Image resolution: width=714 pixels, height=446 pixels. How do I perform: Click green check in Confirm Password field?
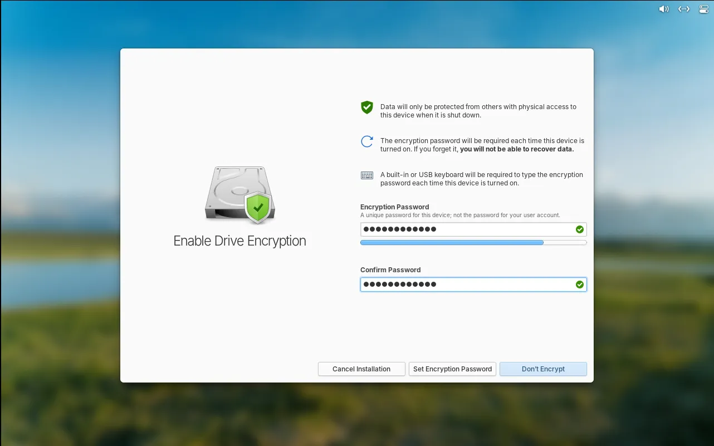pos(579,285)
